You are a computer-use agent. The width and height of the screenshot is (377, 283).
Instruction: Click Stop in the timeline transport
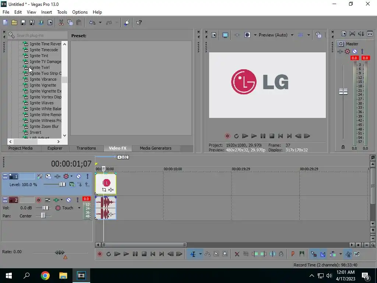pos(144,254)
